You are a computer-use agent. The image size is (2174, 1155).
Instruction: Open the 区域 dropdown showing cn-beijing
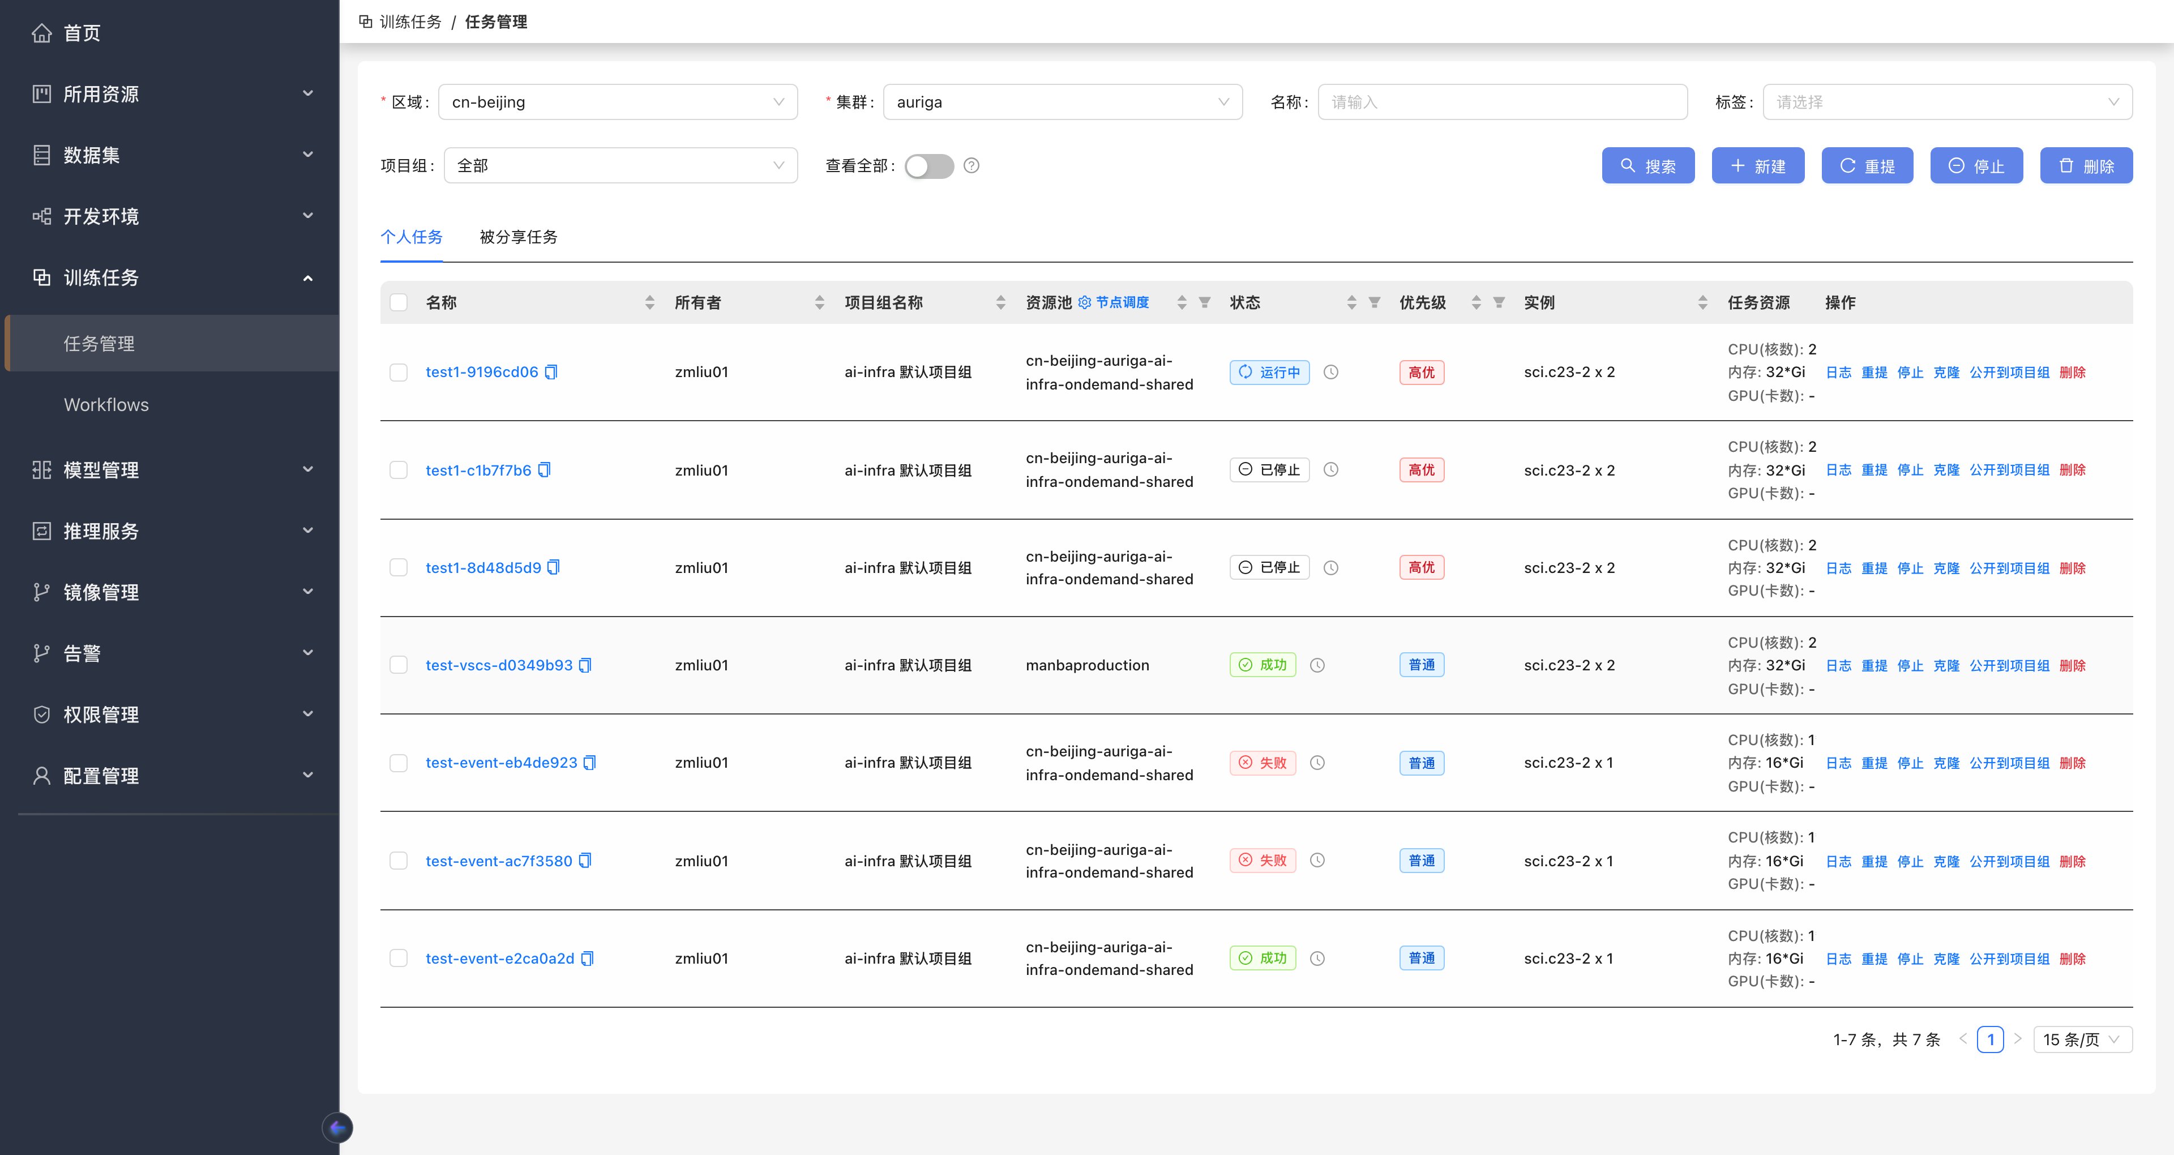click(x=618, y=102)
